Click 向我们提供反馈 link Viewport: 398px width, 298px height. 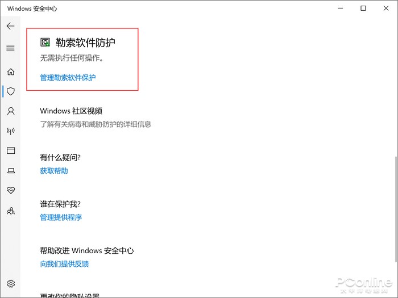64,264
